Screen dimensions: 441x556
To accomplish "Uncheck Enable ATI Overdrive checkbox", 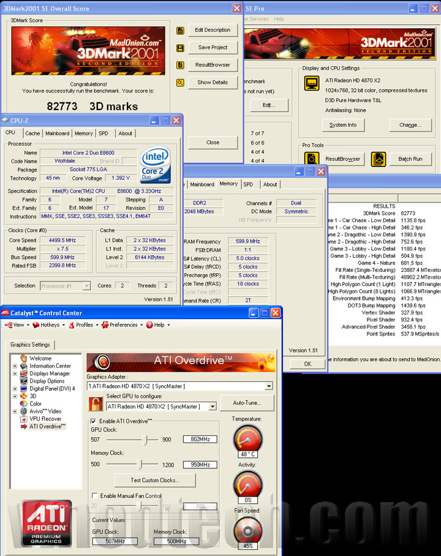I will click(x=94, y=421).
